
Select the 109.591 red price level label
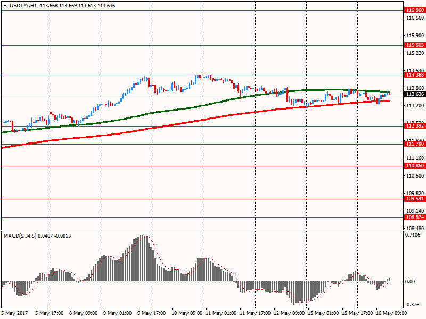415,198
